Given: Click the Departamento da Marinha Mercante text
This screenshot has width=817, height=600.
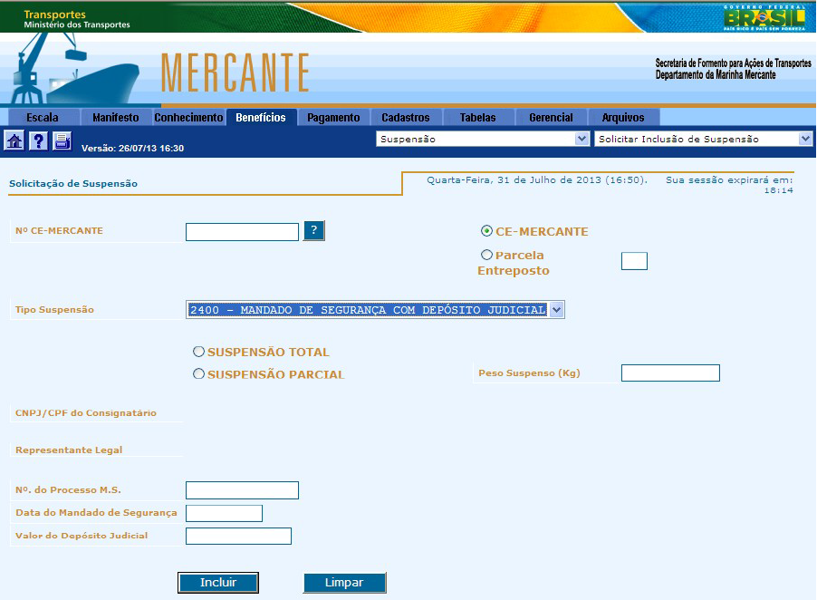Looking at the screenshot, I should coord(716,75).
